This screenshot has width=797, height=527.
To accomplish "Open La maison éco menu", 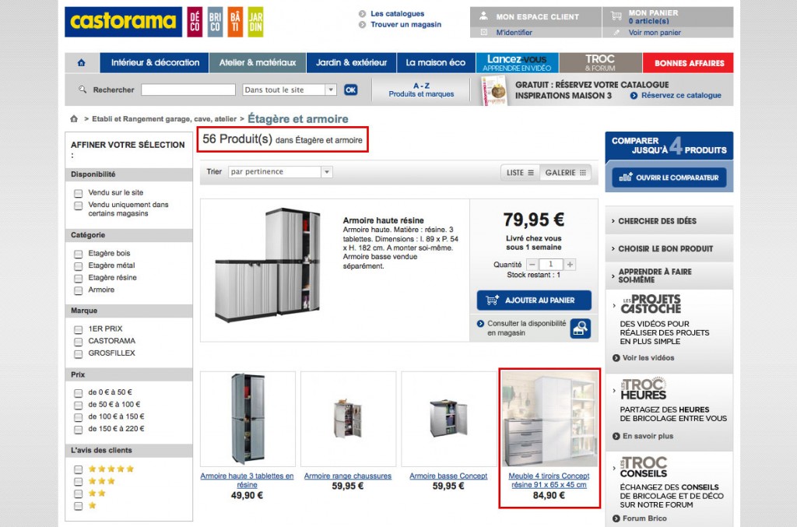I will pos(436,63).
